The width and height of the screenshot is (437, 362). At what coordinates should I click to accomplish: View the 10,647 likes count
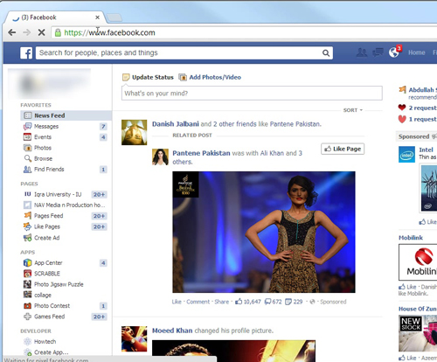click(248, 302)
